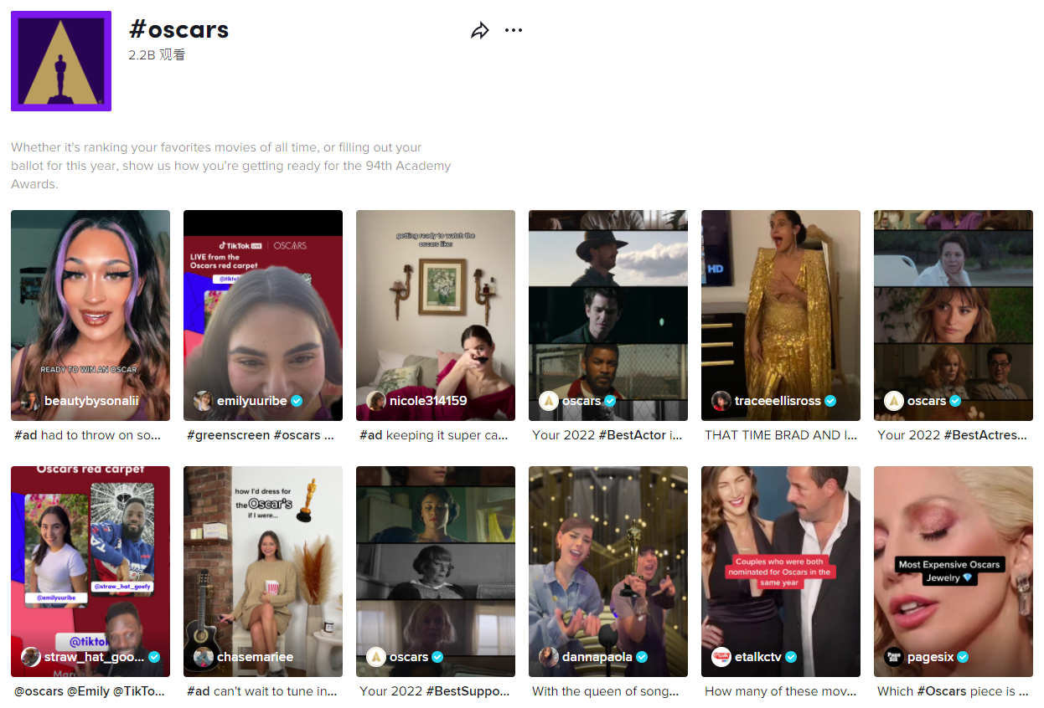Click caption '#ad keeping it super ca...'
This screenshot has width=1044, height=708.
[434, 435]
